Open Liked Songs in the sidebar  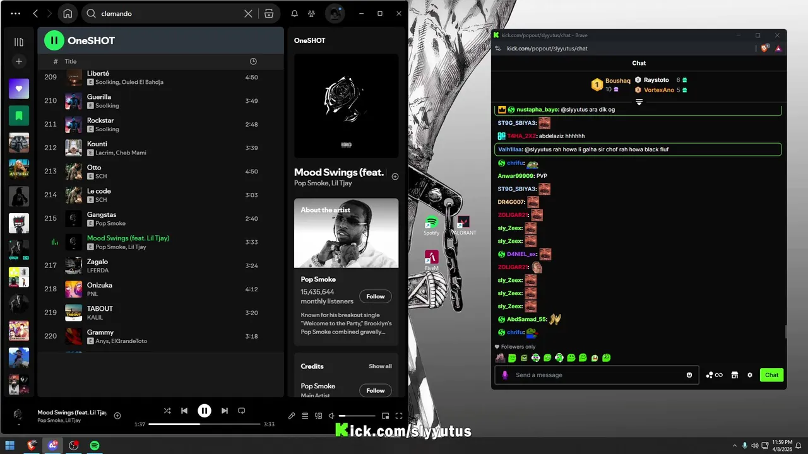[19, 88]
